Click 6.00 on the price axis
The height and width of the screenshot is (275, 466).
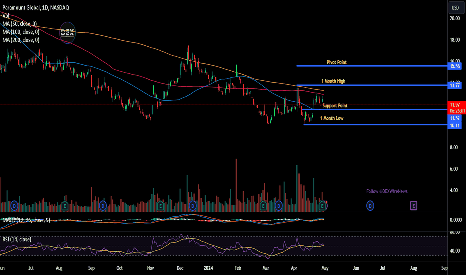point(454,169)
